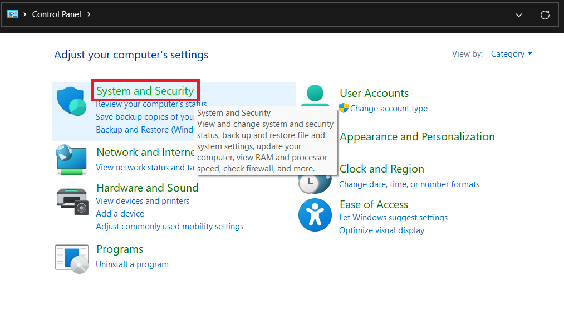The width and height of the screenshot is (564, 309).
Task: Select Uninstall a program link
Action: 132,264
